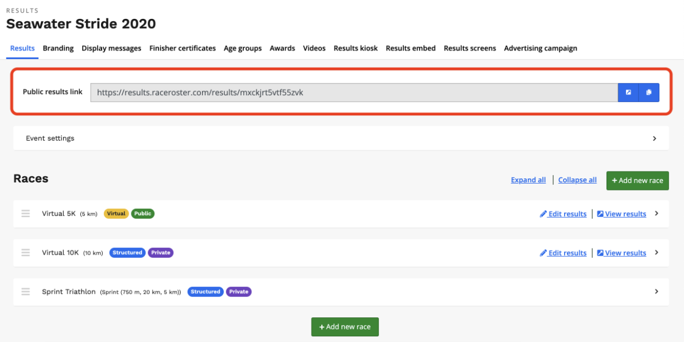The width and height of the screenshot is (684, 342).
Task: Expand the Virtual 5K race row
Action: pyautogui.click(x=656, y=213)
